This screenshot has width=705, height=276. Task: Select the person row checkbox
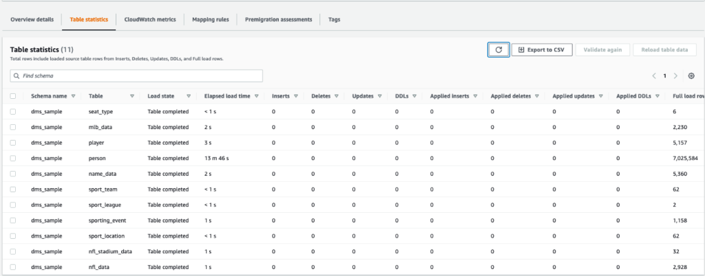[13, 158]
